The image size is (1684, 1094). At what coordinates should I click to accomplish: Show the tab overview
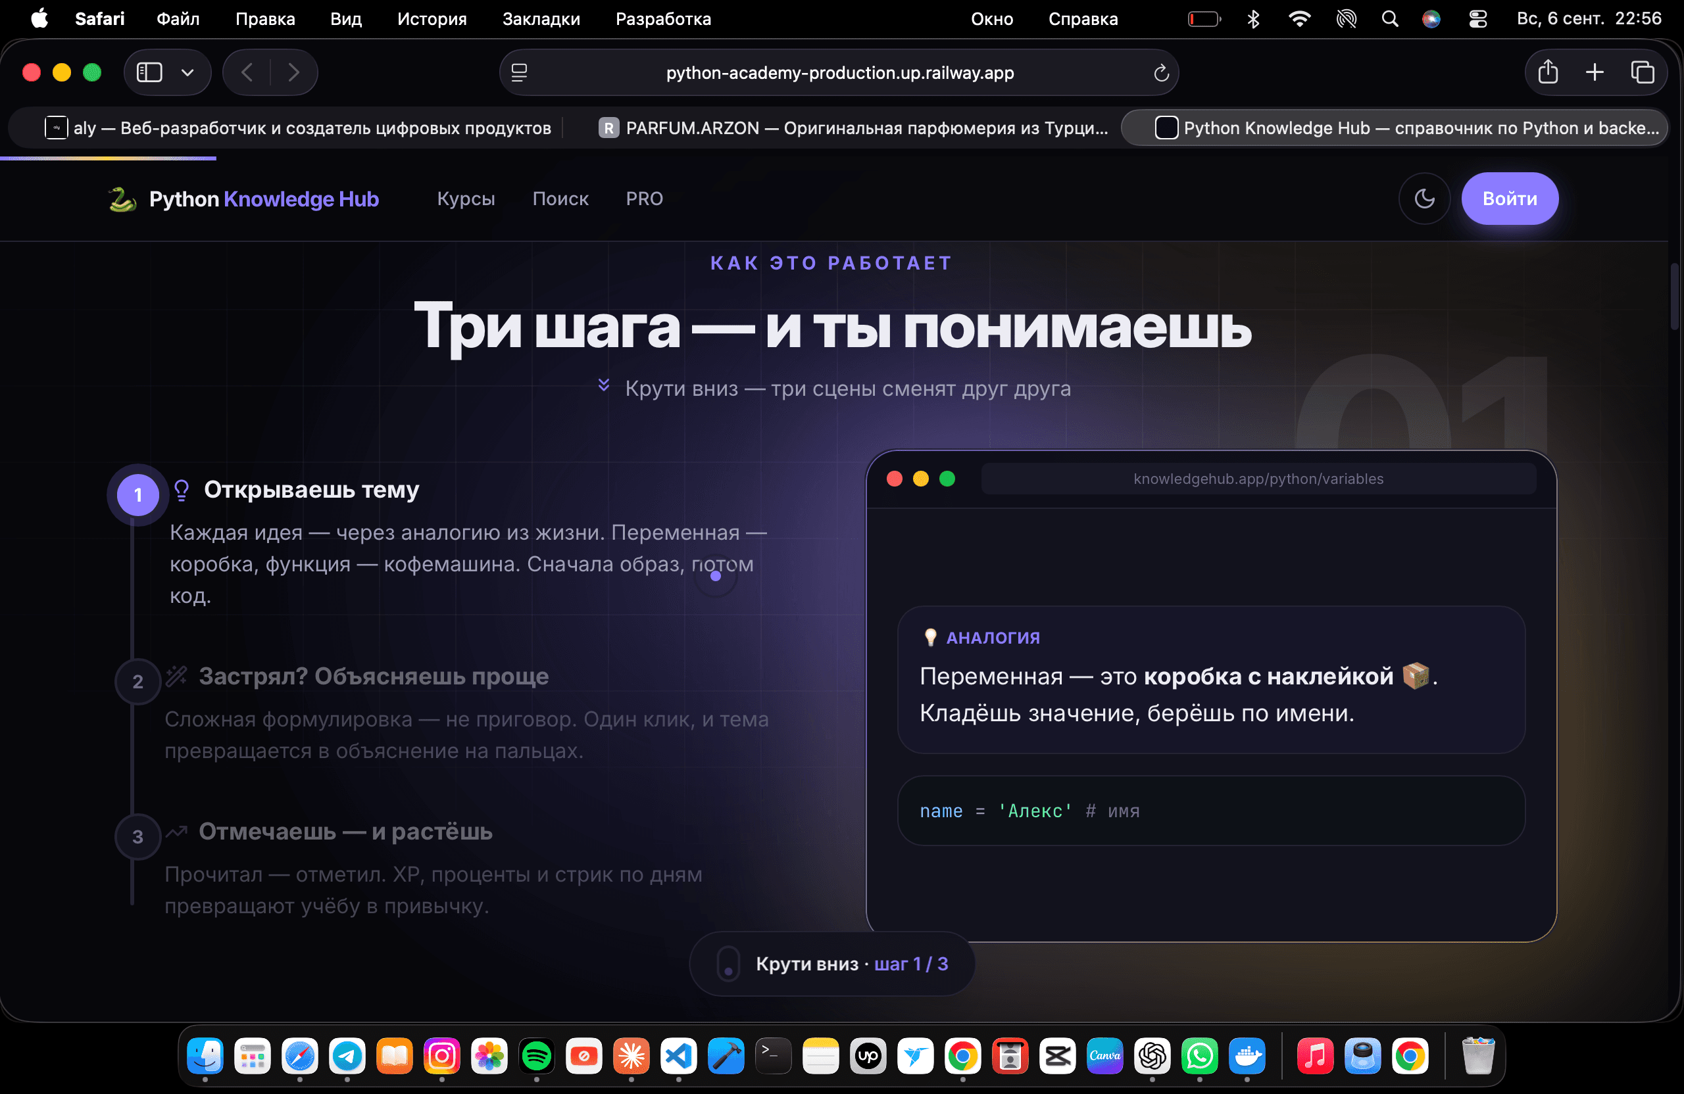1643,72
